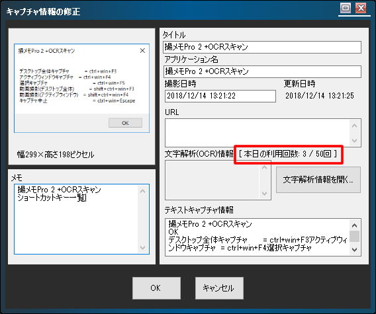Click URL box scroll up arrow
Image resolution: width=376 pixels, height=314 pixels.
(x=355, y=126)
